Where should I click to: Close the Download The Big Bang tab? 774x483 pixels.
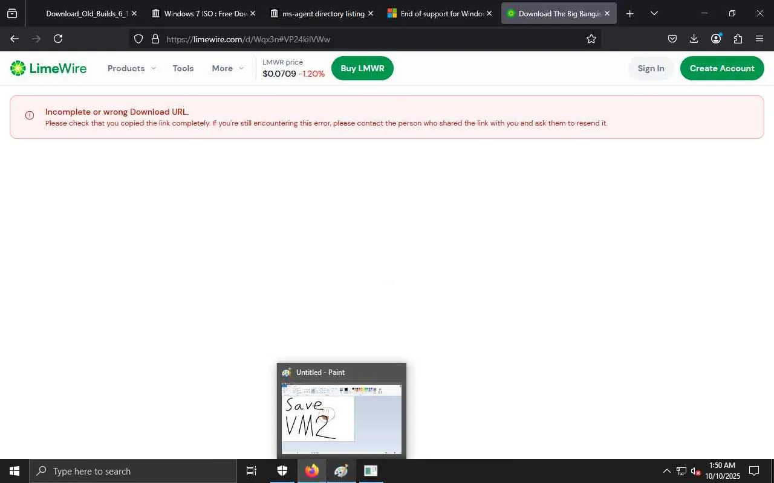pos(607,13)
